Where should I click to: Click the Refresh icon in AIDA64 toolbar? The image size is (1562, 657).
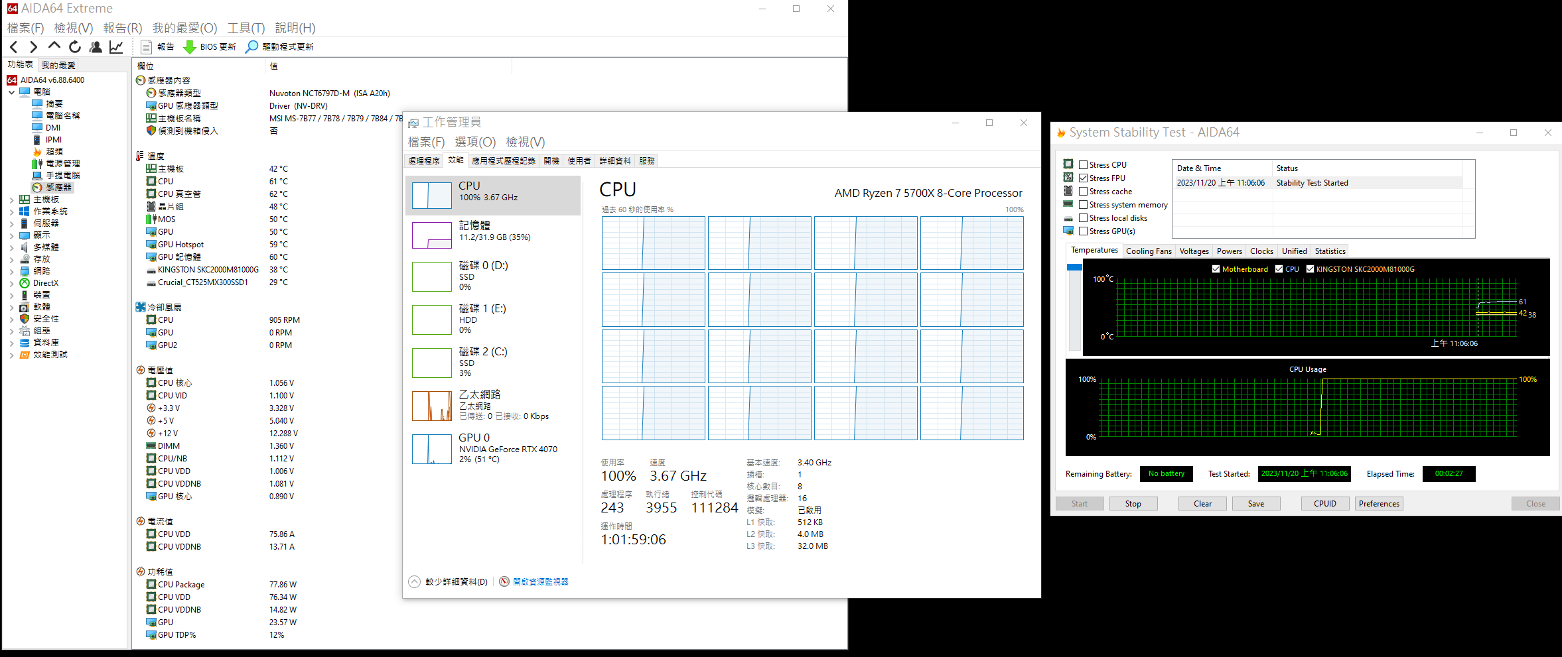pyautogui.click(x=75, y=46)
